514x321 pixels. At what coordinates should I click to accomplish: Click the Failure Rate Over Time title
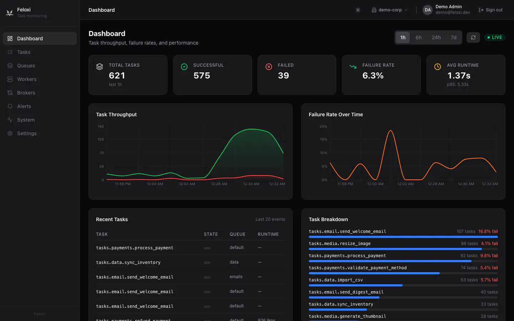(x=336, y=114)
